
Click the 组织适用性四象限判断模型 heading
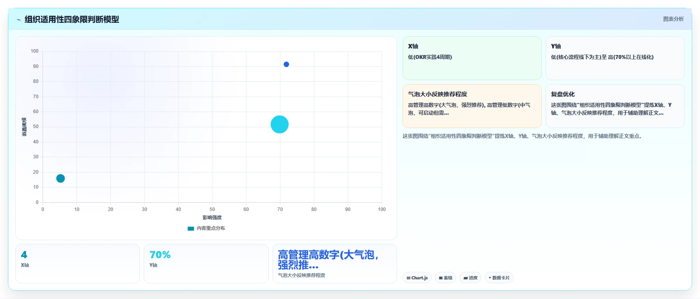[x=72, y=19]
